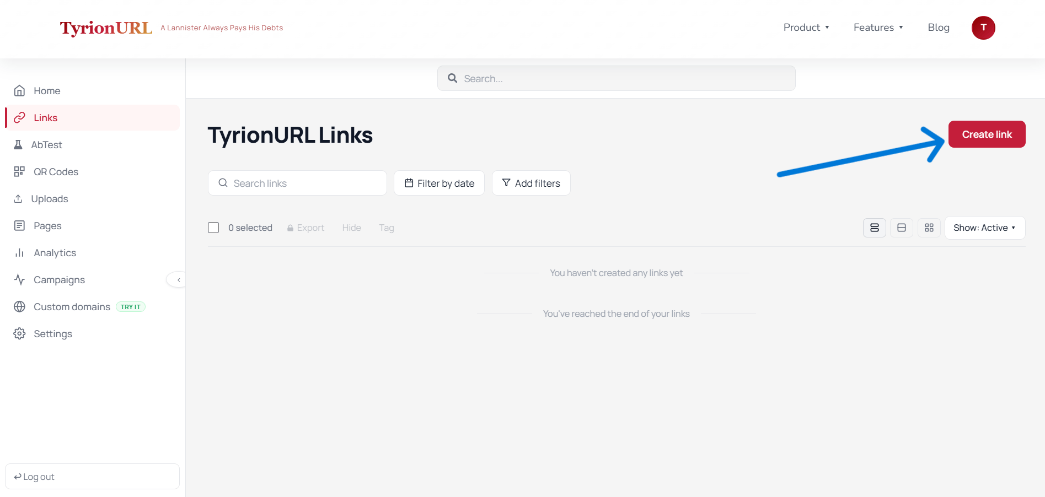Click the Export action
This screenshot has width=1045, height=497.
(x=306, y=228)
